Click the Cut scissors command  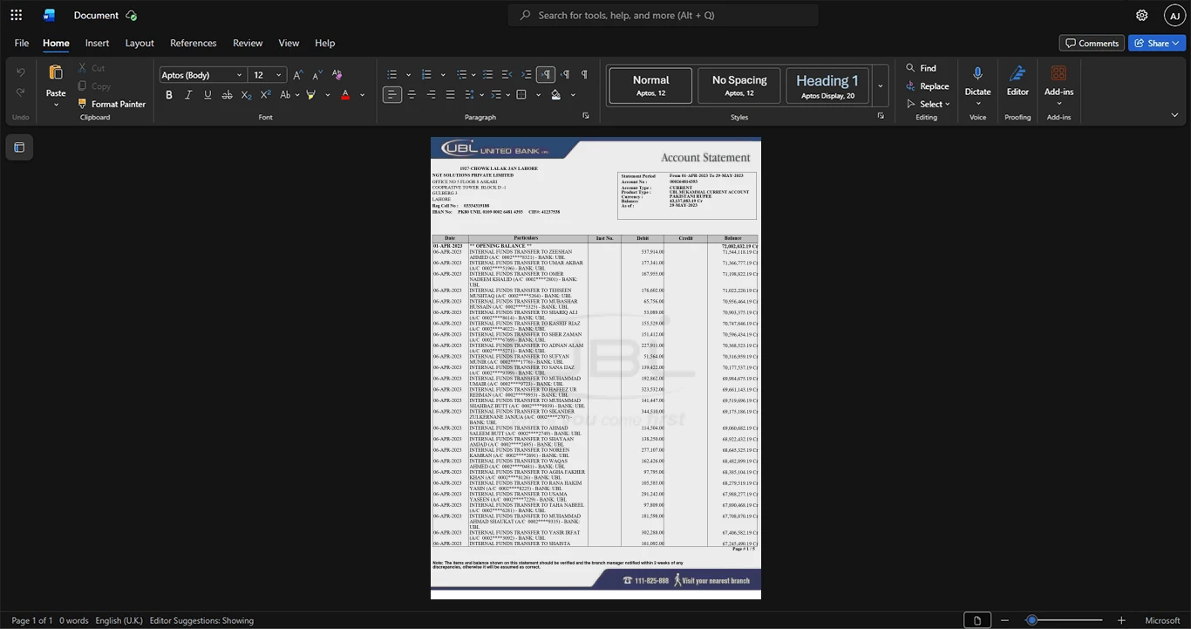click(x=92, y=68)
